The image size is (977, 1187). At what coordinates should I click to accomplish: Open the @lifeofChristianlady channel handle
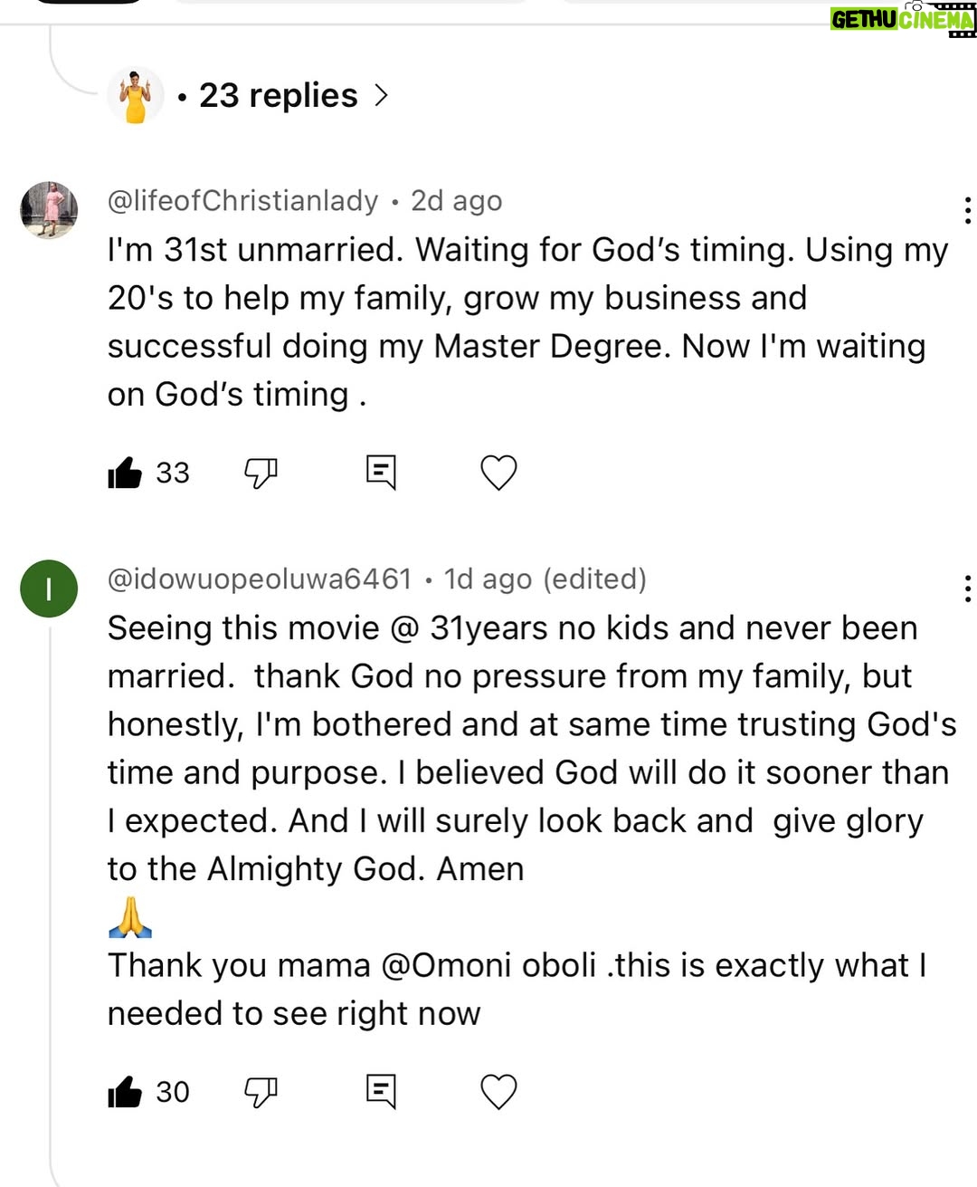[242, 200]
